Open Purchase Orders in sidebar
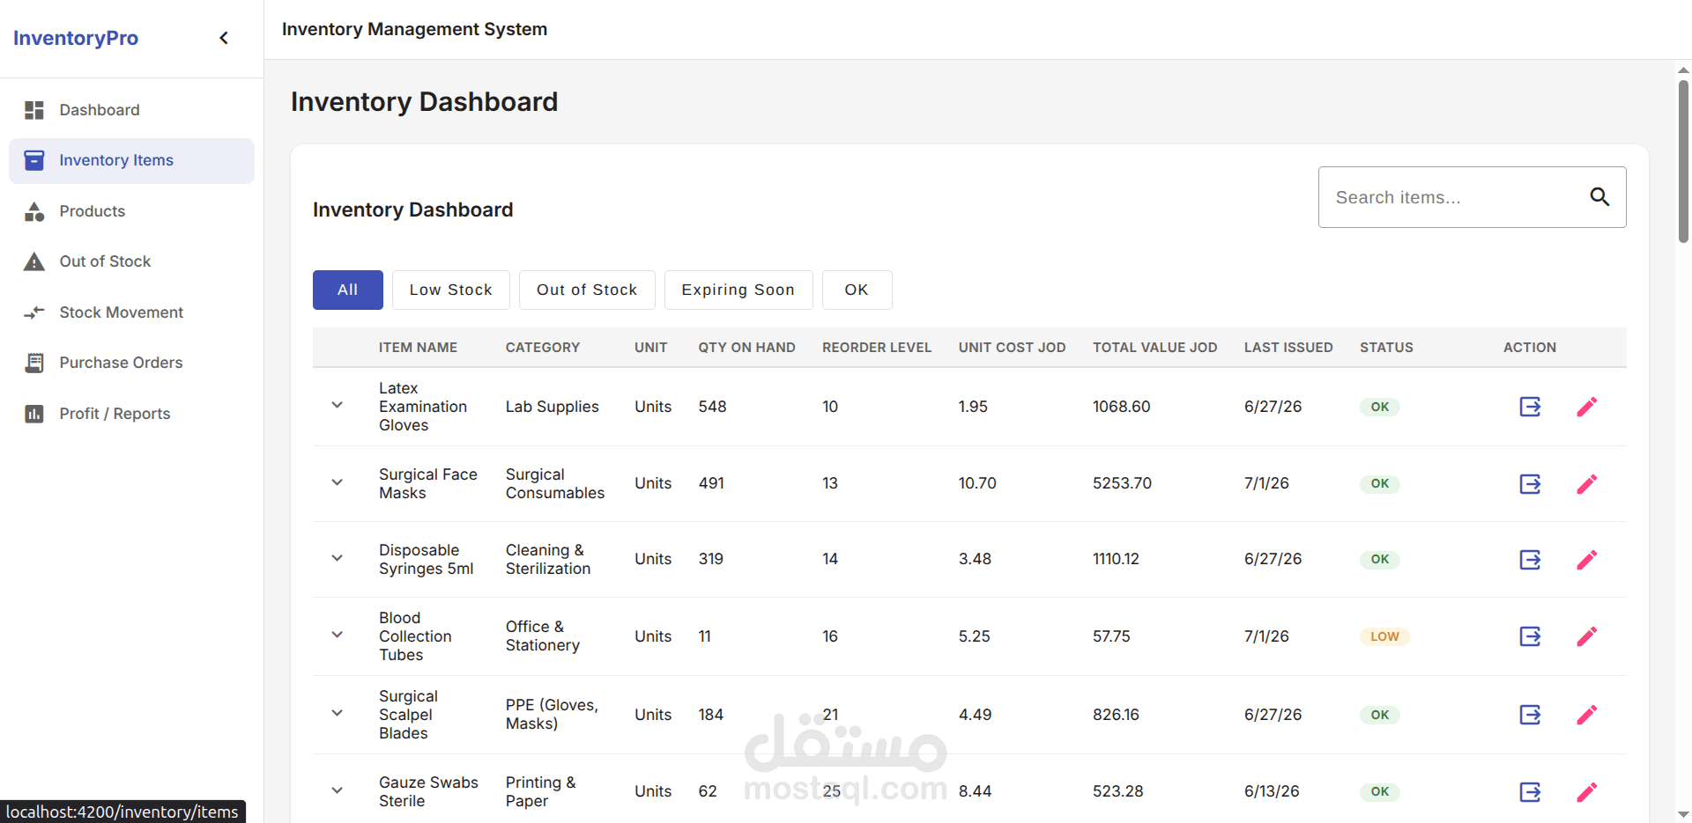The width and height of the screenshot is (1692, 823). pyautogui.click(x=131, y=363)
